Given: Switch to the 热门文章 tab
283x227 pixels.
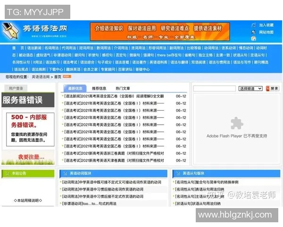Looking at the screenshot, I should click(123, 88).
